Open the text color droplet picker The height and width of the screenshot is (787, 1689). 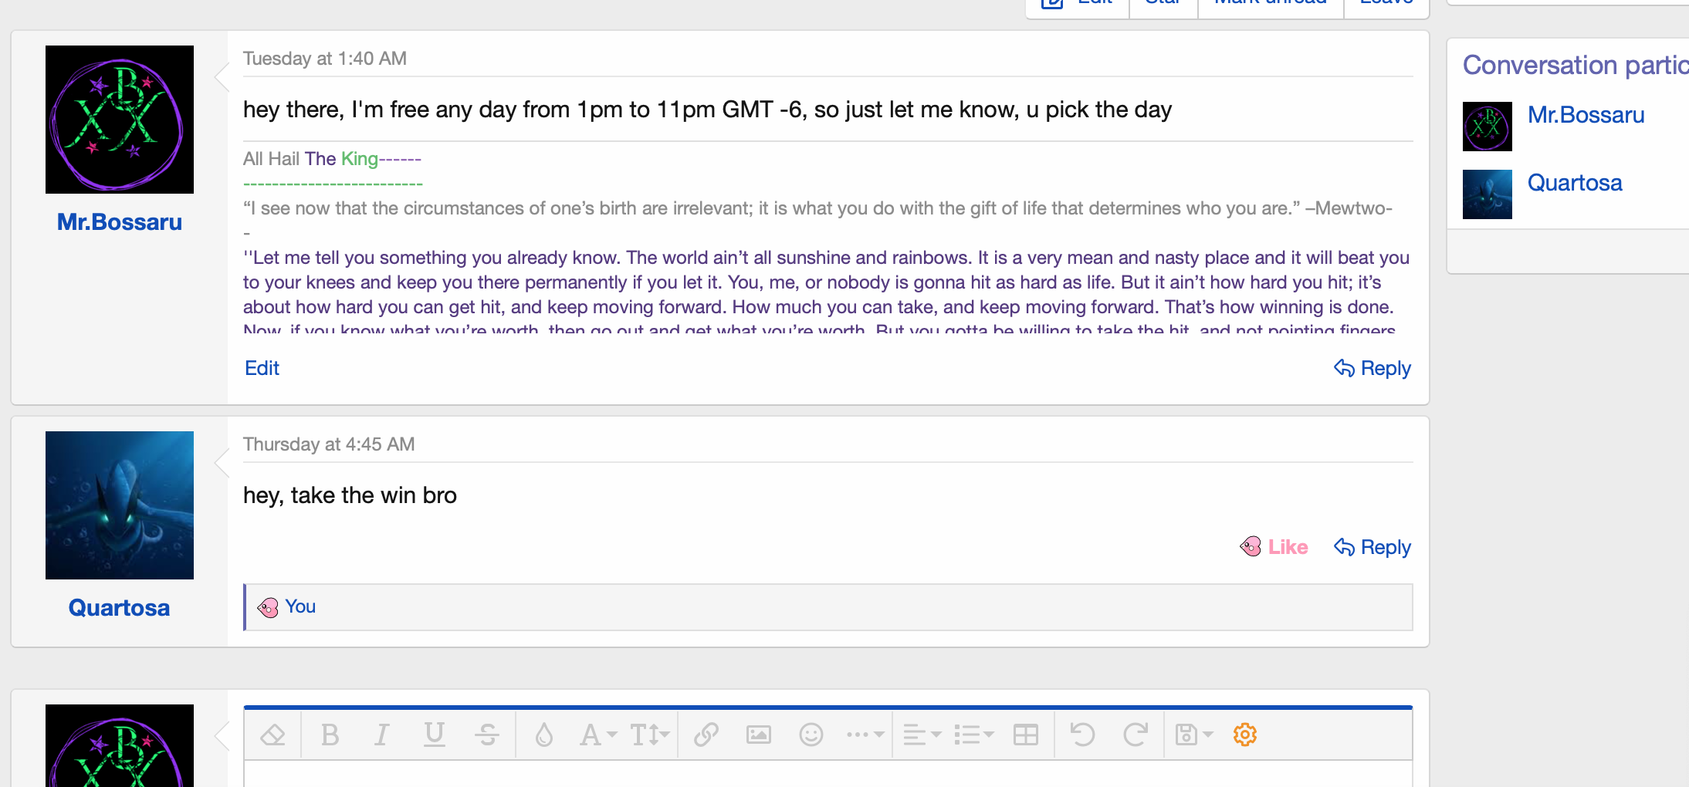tap(544, 735)
